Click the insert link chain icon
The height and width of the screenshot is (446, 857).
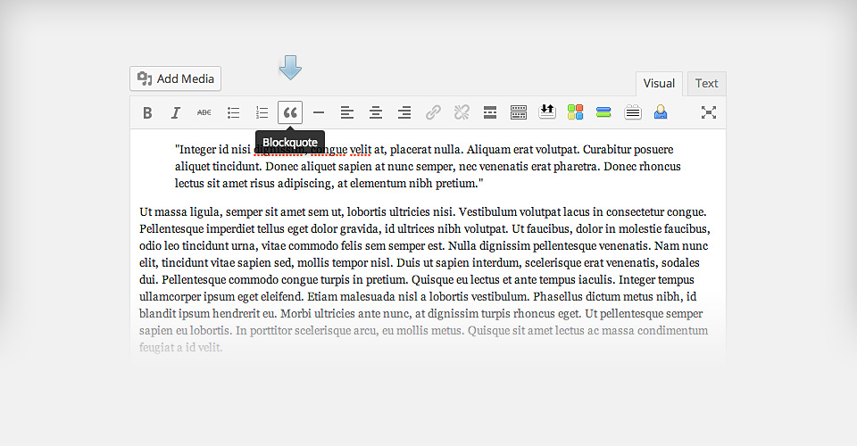tap(433, 112)
